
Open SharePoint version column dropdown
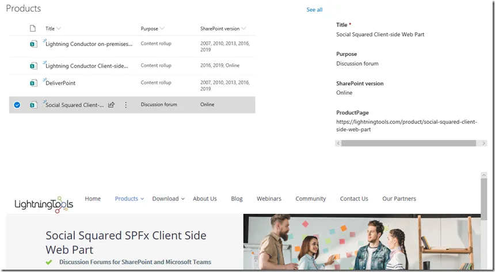click(x=223, y=28)
